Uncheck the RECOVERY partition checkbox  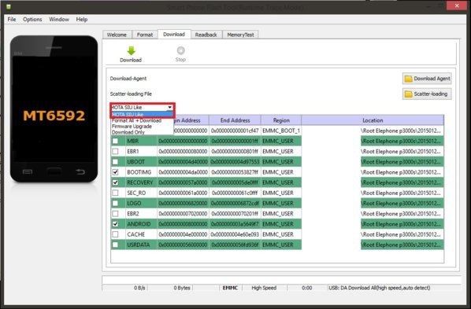click(x=115, y=182)
